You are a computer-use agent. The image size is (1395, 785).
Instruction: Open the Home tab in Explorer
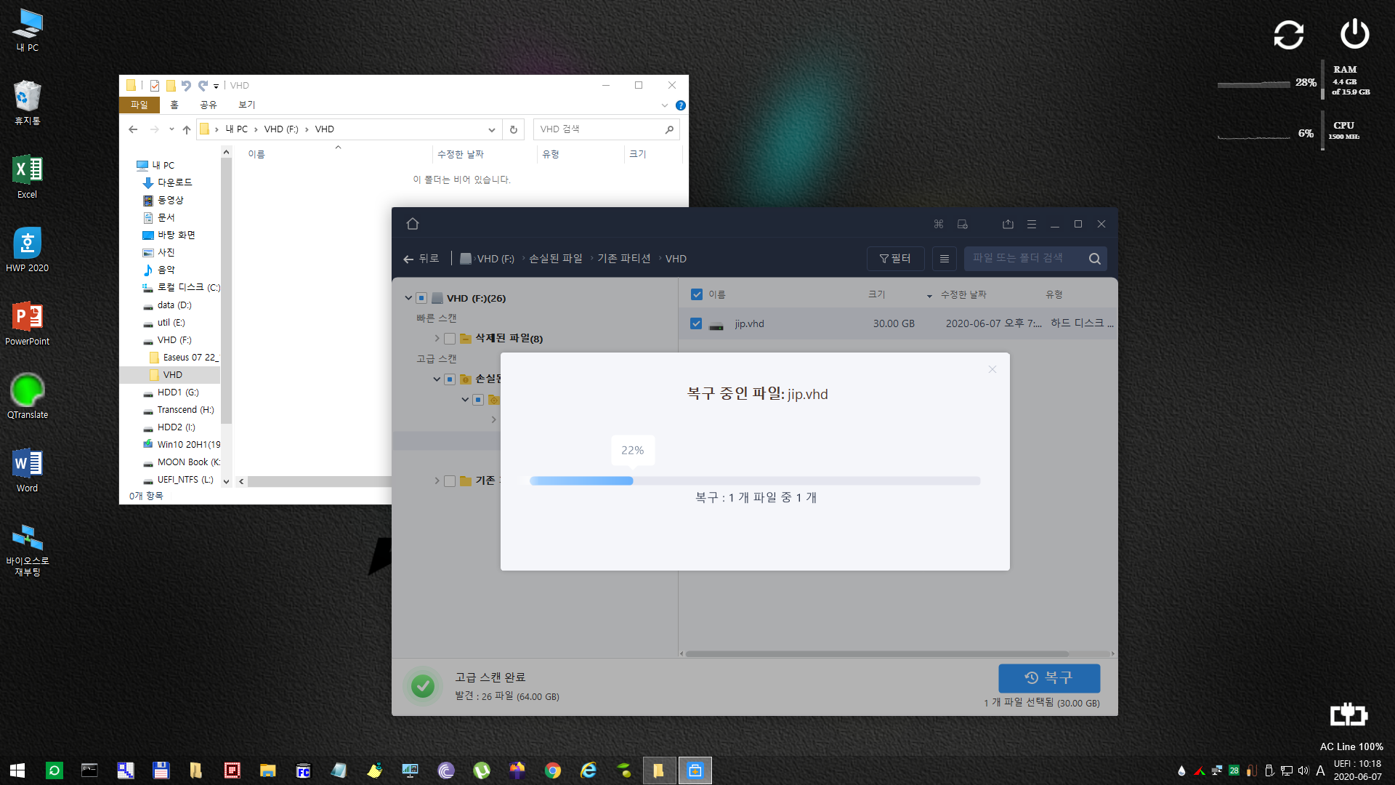174,105
